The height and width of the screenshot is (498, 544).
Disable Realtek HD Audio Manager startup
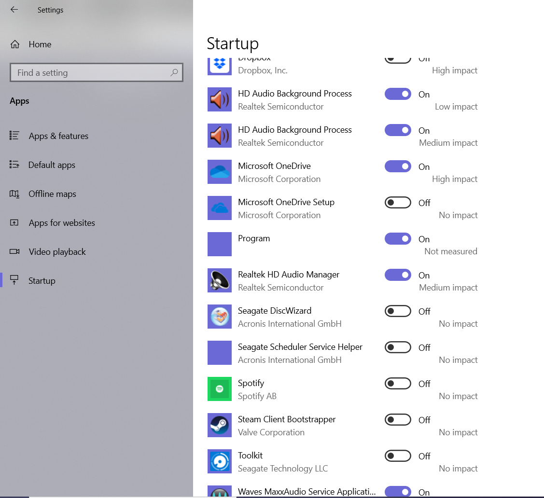(398, 275)
